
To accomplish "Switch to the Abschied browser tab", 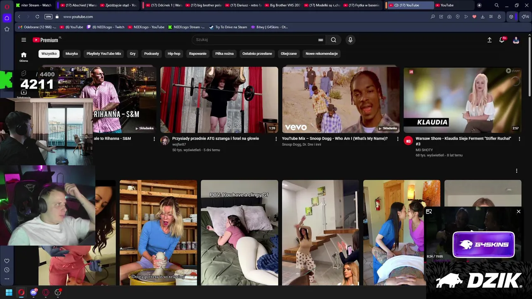I will (79, 5).
